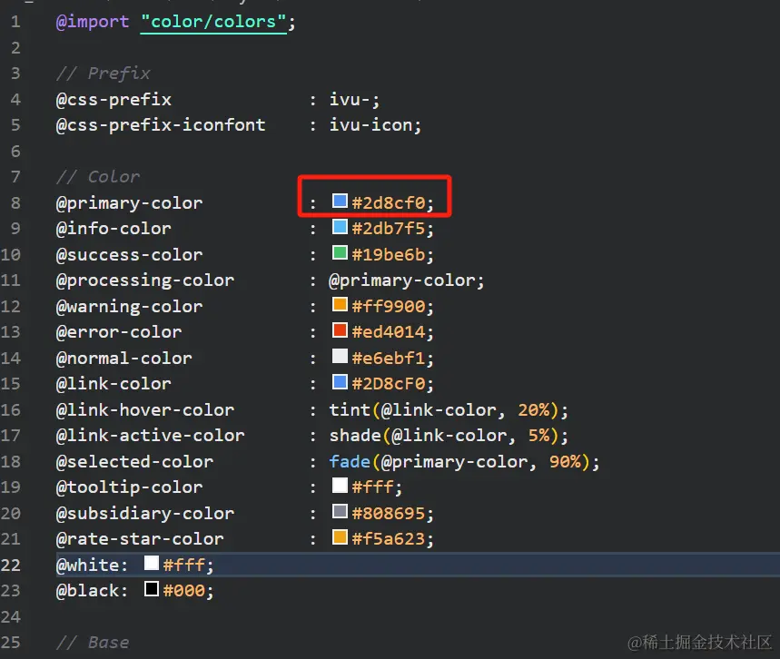
Task: Click the ivu-icon; value
Action: coord(375,125)
